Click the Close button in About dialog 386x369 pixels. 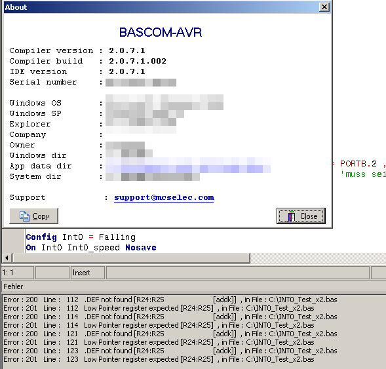[x=301, y=216]
